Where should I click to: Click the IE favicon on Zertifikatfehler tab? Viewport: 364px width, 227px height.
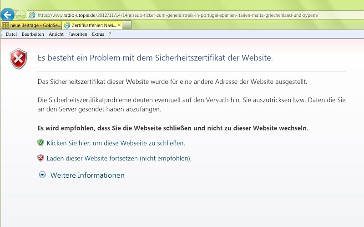pos(67,25)
